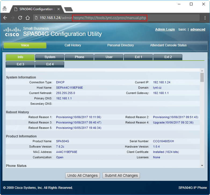Open the System sub-tab
The image size is (210, 195).
50,57
